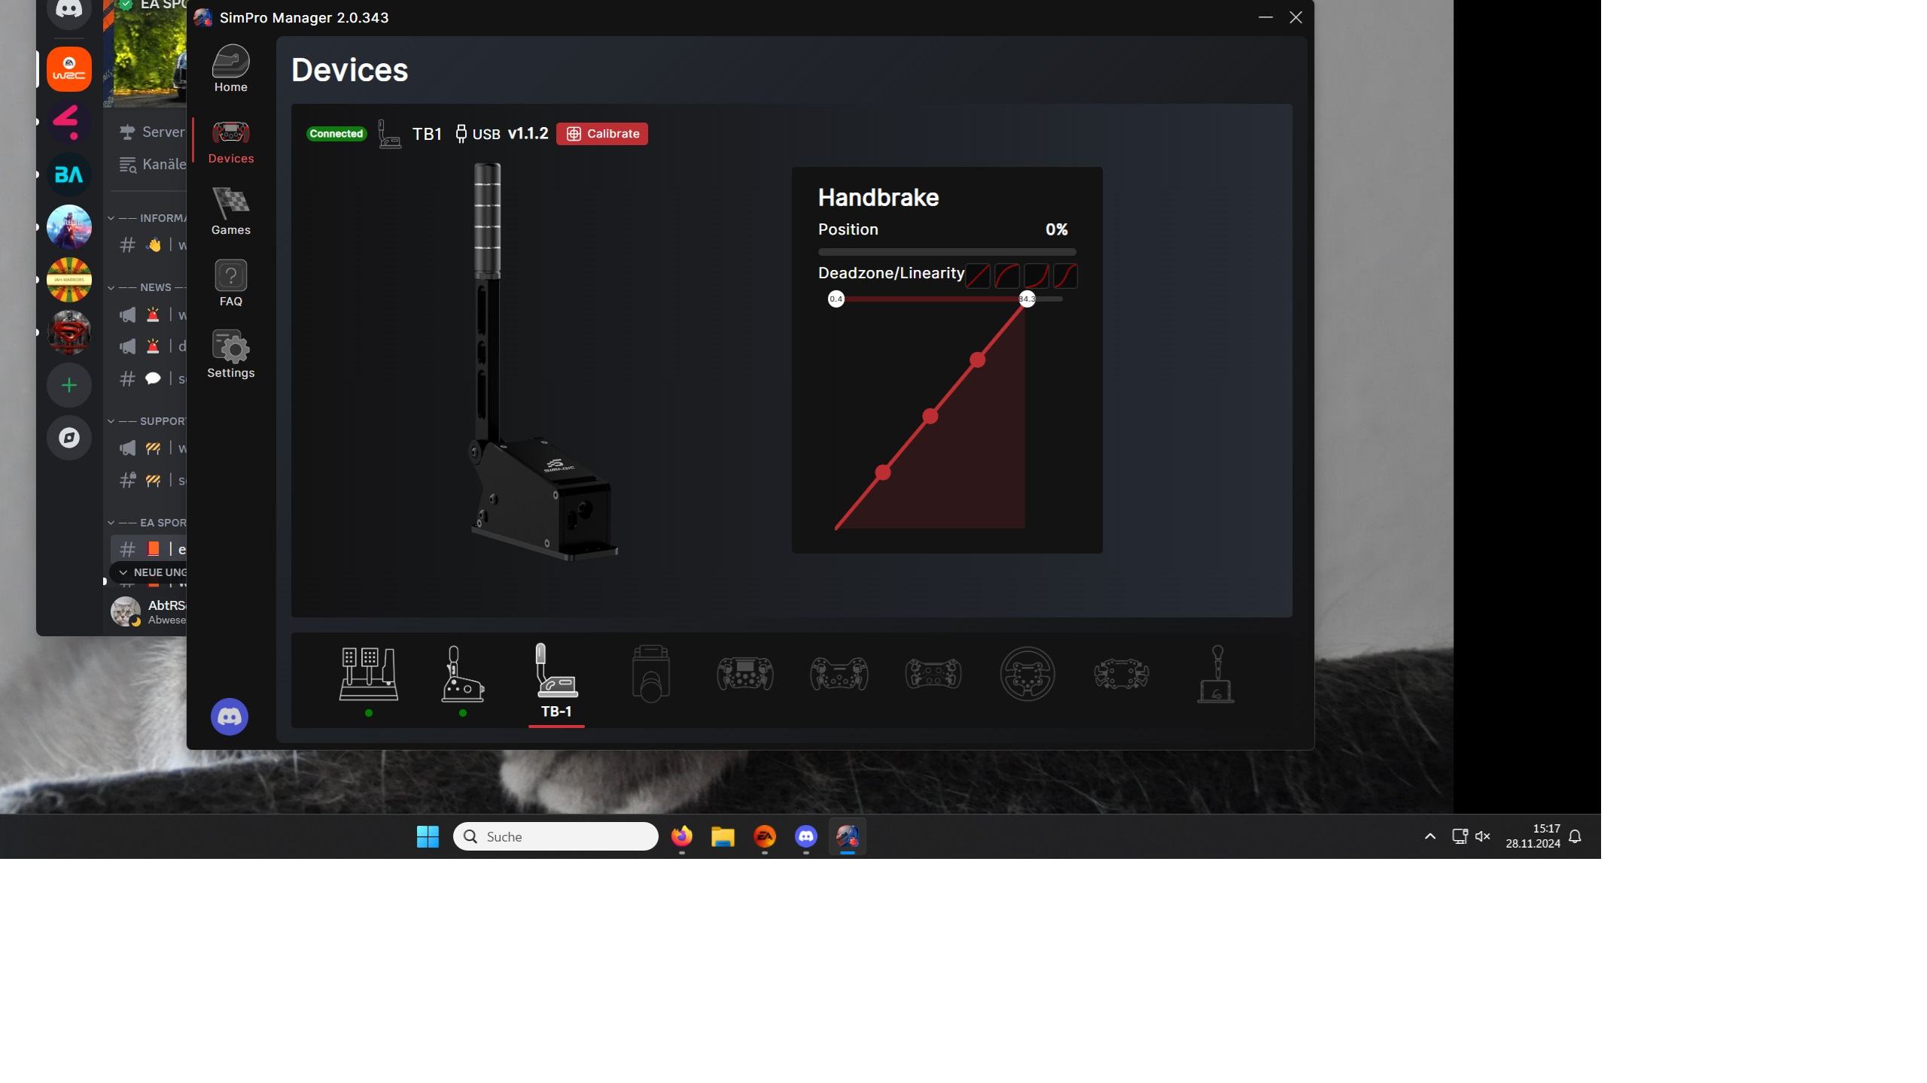Viewport: 1927px width, 1083px height.
Task: Open the pink arrow server in Discord
Action: [69, 122]
